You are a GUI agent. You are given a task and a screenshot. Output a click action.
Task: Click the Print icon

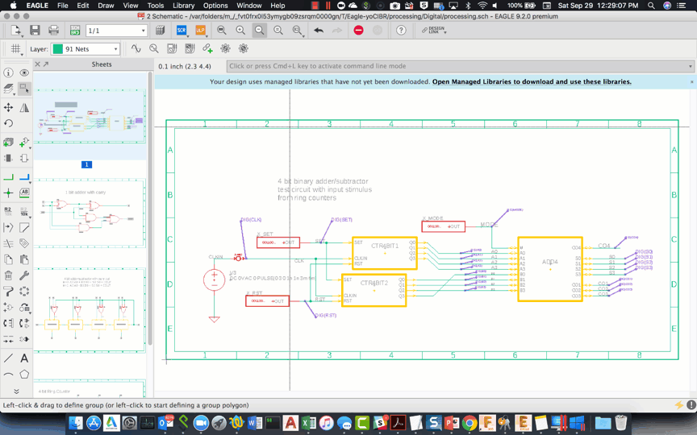[53, 31]
